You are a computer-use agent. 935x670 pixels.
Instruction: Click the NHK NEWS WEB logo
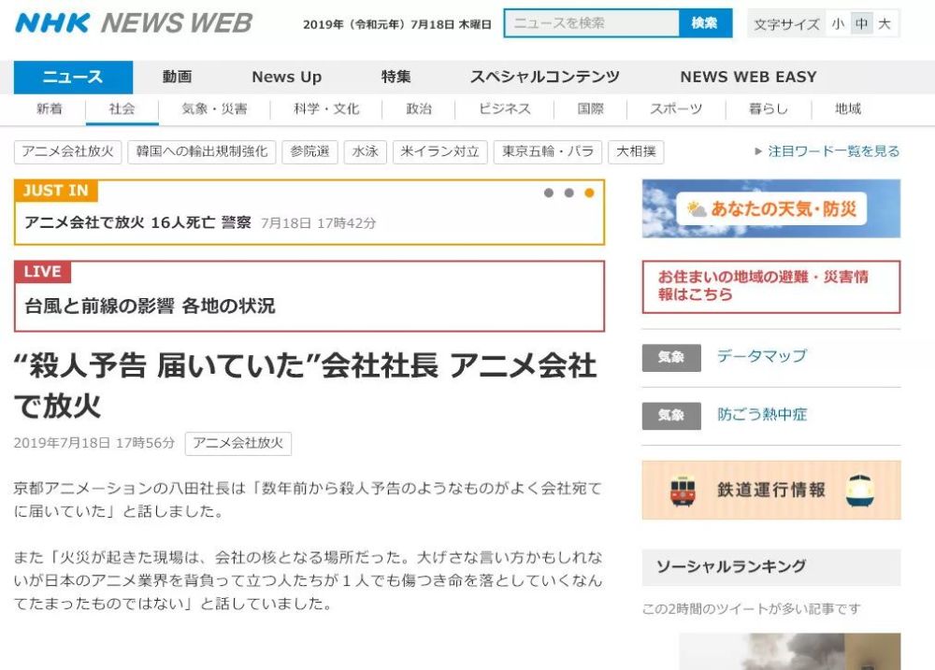[x=134, y=23]
